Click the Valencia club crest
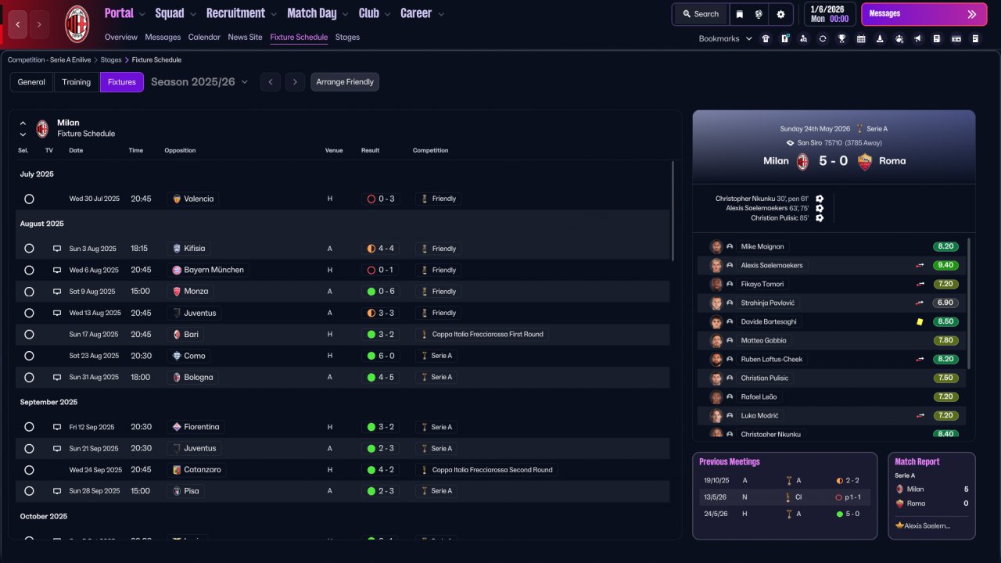The image size is (1001, 563). tap(176, 199)
